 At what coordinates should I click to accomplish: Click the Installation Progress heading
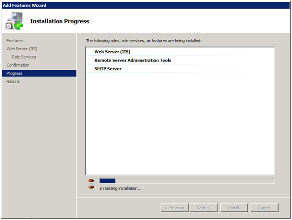pos(60,21)
